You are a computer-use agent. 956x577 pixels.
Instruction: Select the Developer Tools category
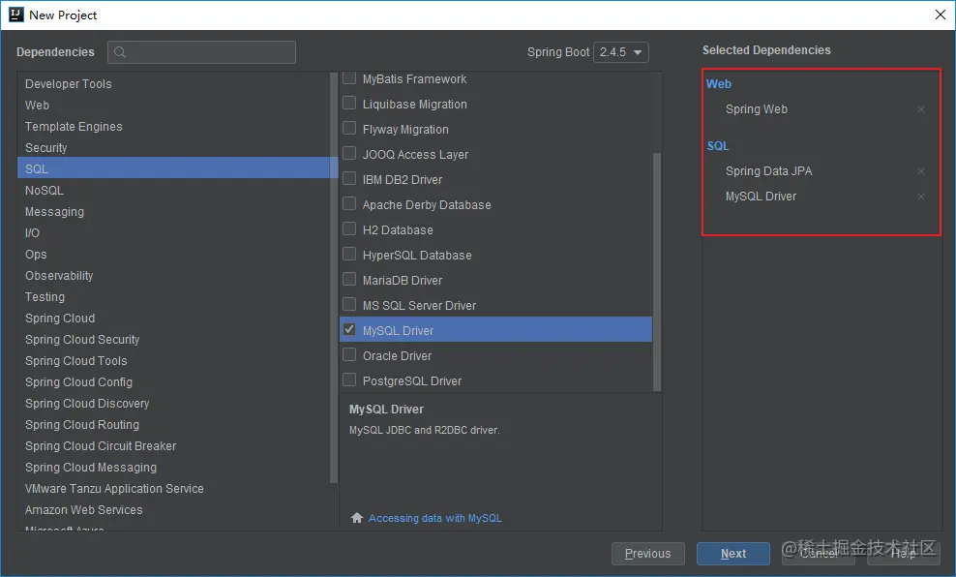coord(174,84)
